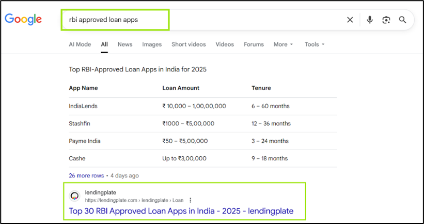Open three-dot menu beside lendingplate result
Viewport: 424px width, 224px height.
(190, 200)
